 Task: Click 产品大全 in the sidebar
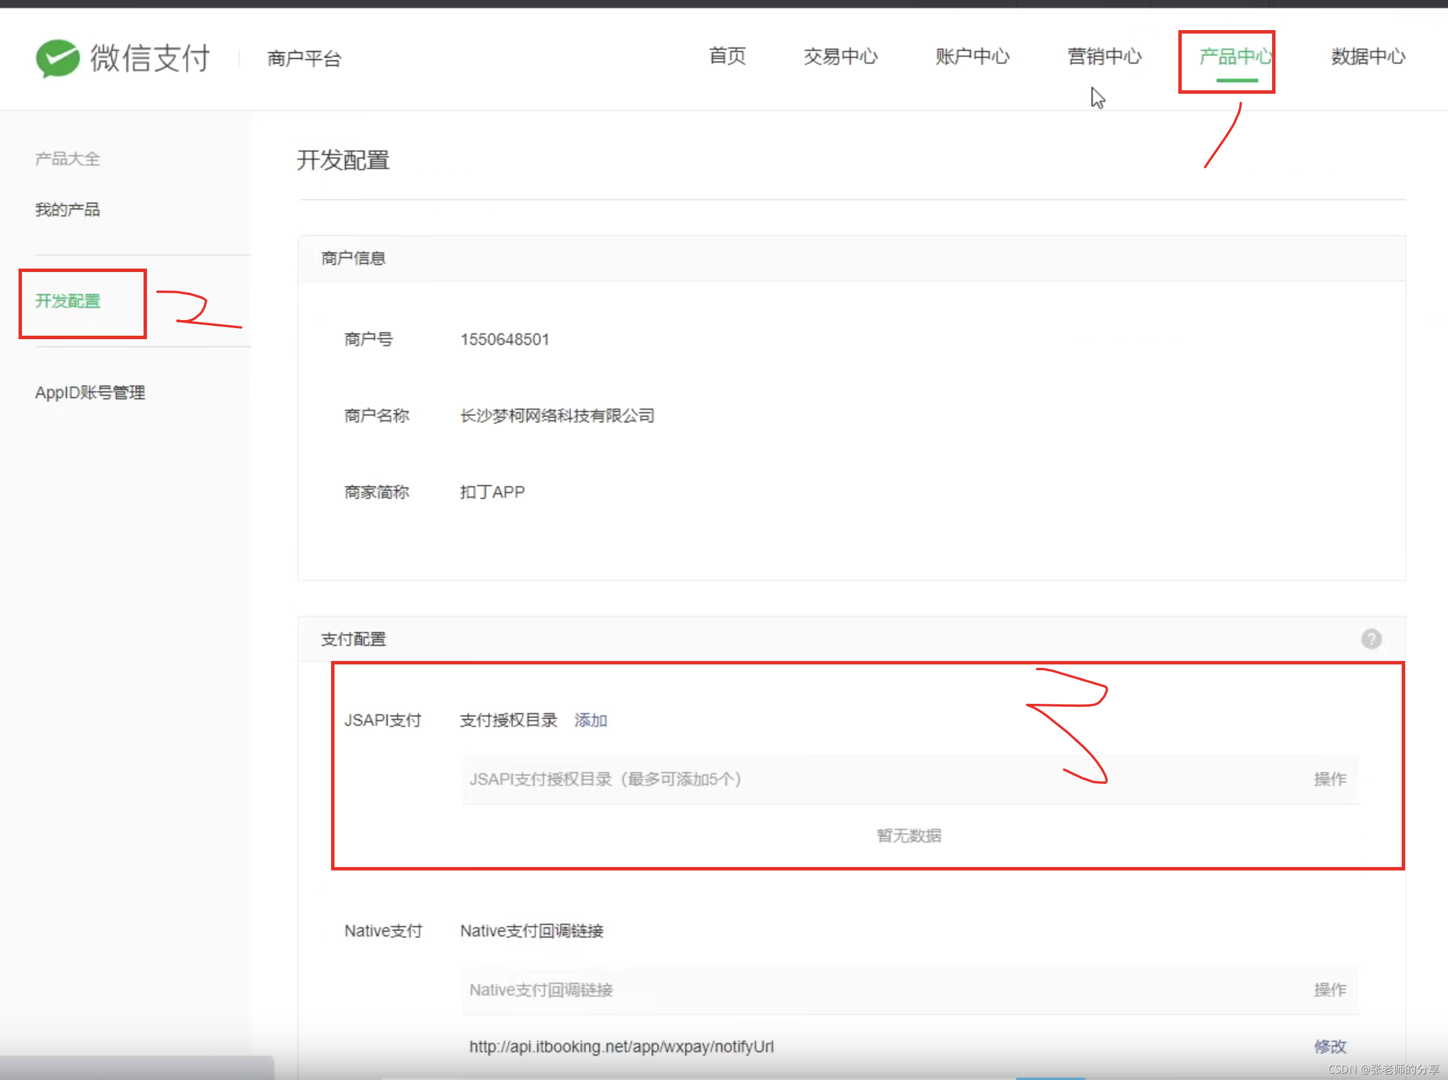pos(67,159)
